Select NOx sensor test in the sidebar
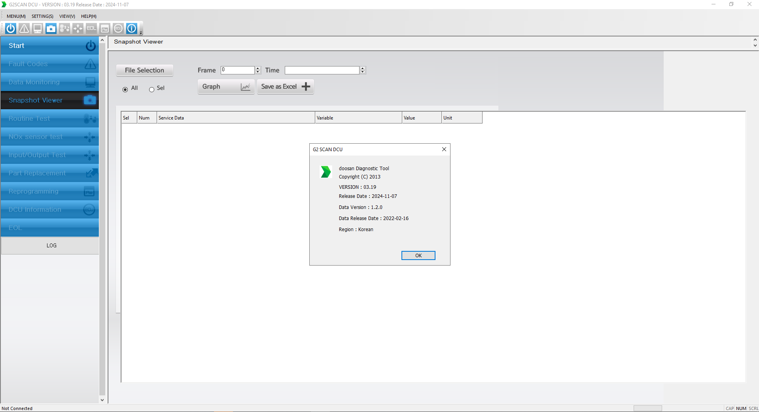Viewport: 759px width, 412px height. coord(50,137)
